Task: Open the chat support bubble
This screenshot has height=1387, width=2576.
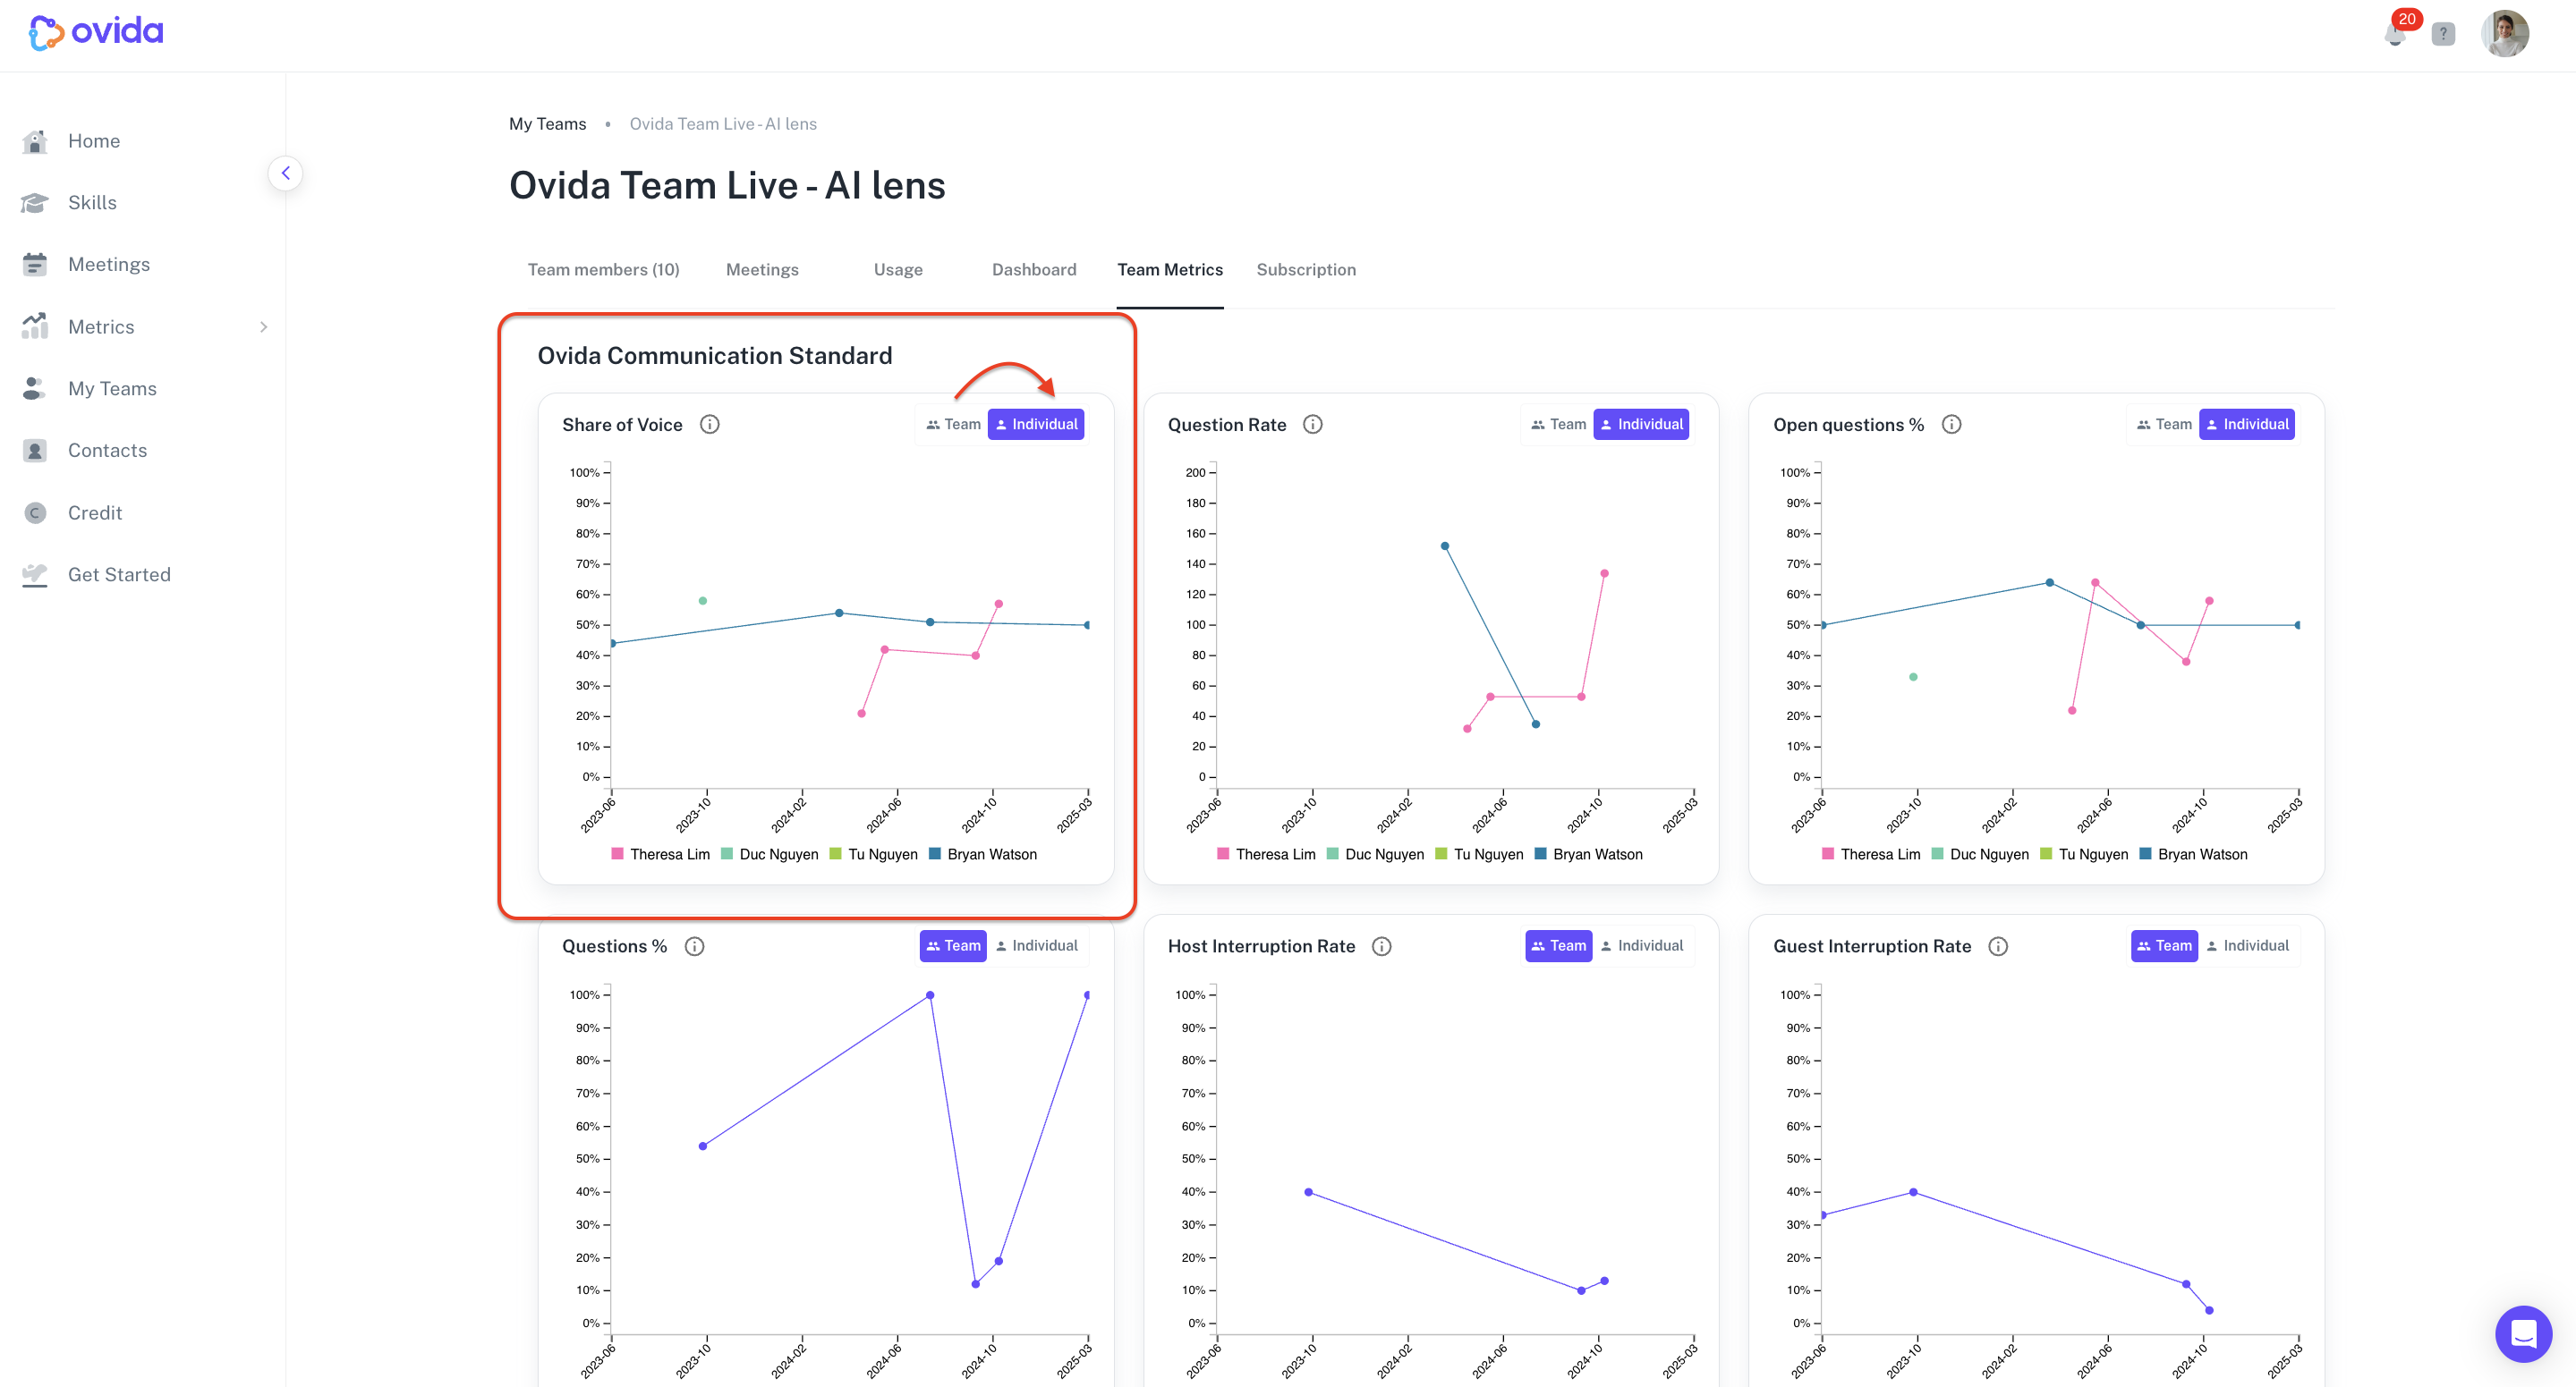Action: click(2522, 1333)
